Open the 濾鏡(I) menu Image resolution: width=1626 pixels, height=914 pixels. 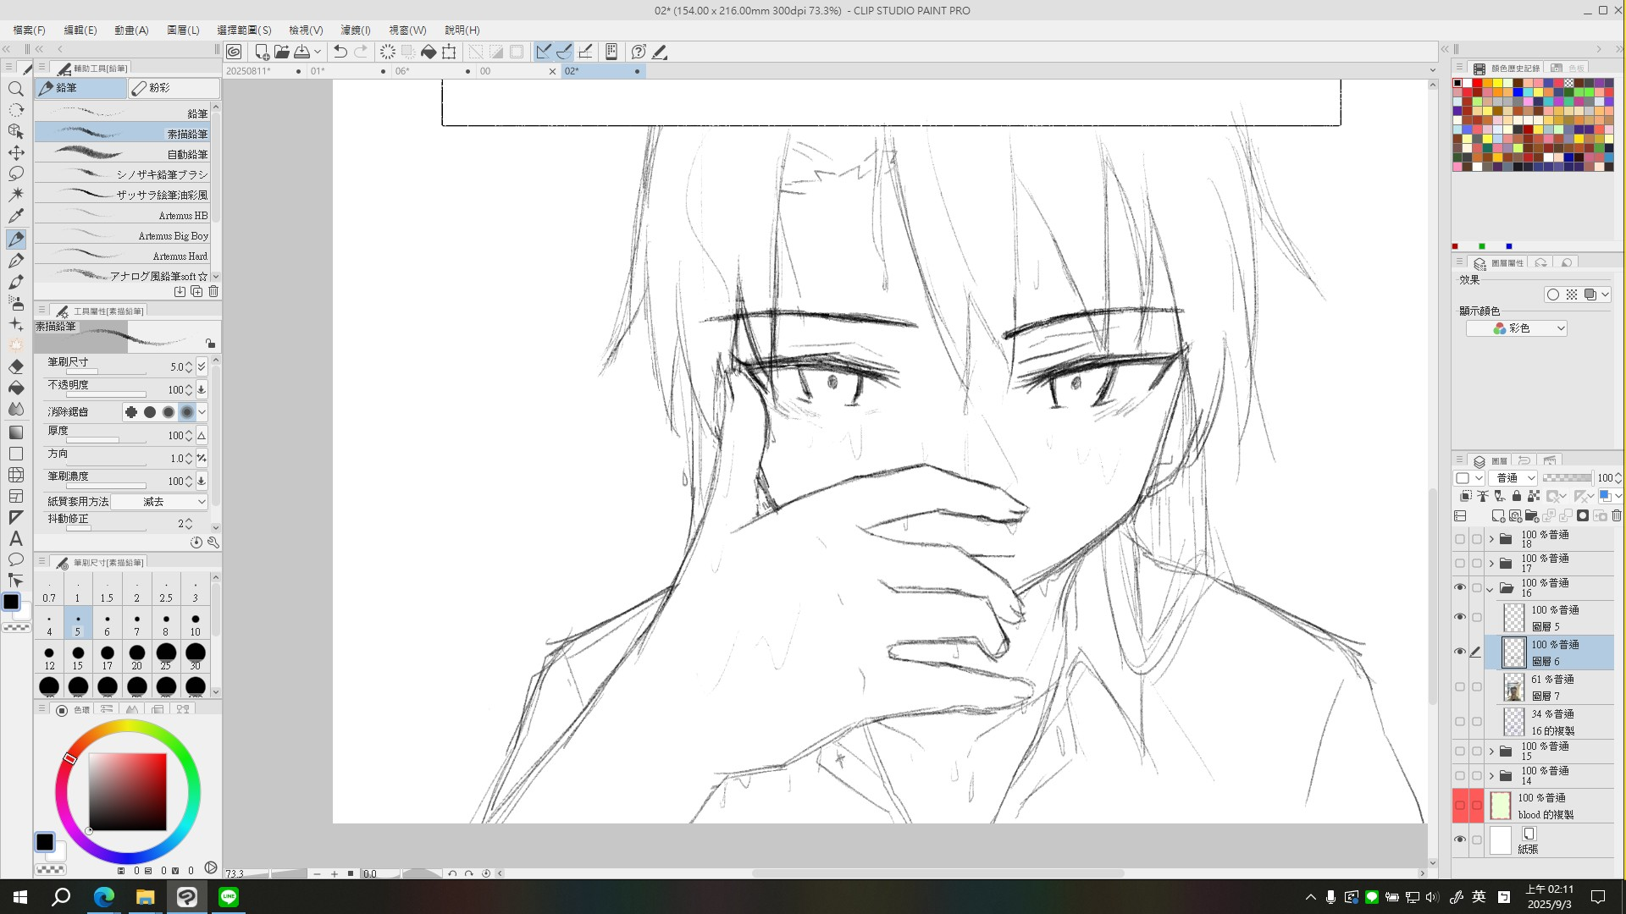pos(355,30)
